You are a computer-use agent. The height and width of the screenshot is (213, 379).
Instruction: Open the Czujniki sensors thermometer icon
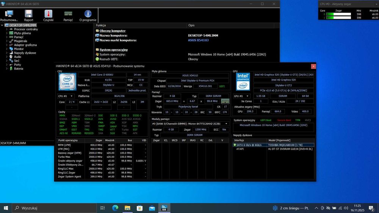pos(49,16)
